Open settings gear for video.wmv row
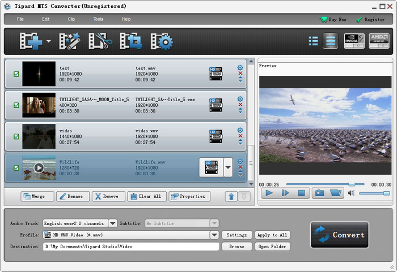This screenshot has width=397, height=272. [x=240, y=130]
